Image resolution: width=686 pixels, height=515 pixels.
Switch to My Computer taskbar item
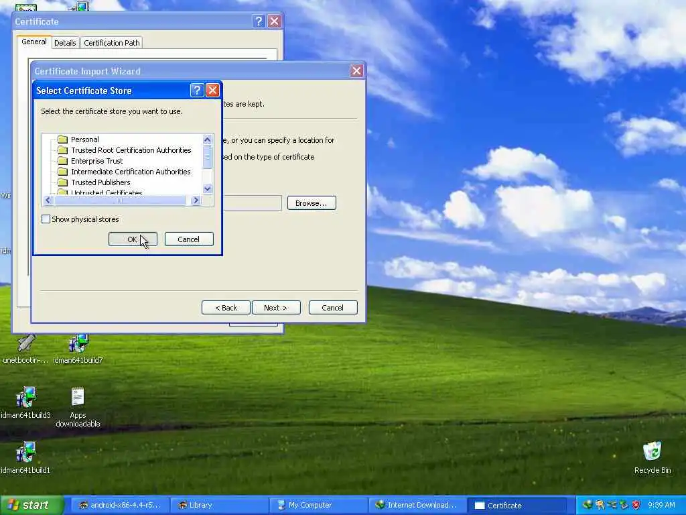tap(318, 505)
